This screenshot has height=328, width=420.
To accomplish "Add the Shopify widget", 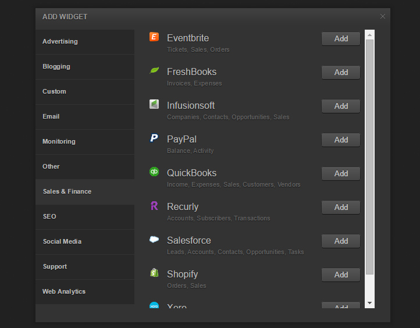I will 341,274.
